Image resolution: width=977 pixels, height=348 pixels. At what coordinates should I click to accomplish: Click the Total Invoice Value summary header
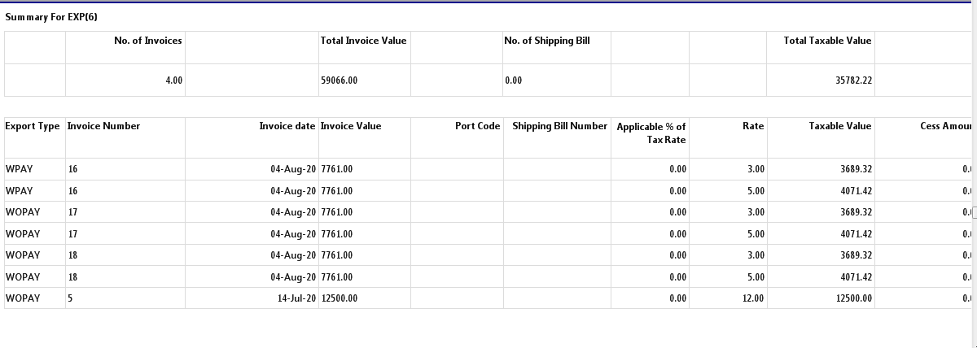pos(363,41)
